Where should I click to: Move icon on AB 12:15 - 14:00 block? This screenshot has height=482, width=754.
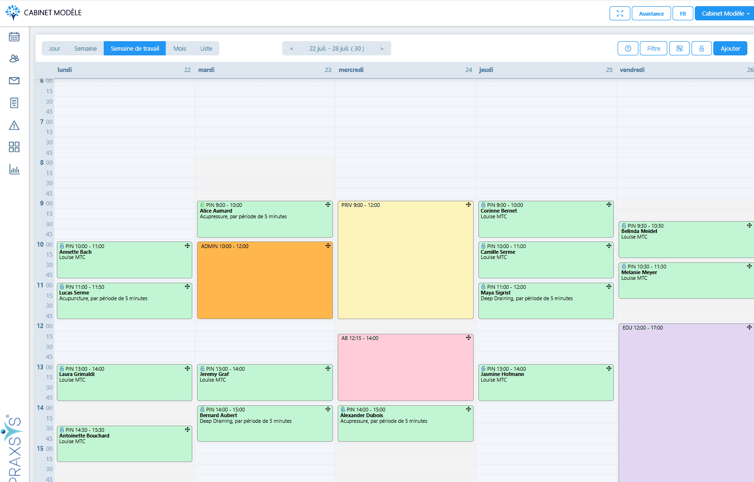click(x=468, y=338)
